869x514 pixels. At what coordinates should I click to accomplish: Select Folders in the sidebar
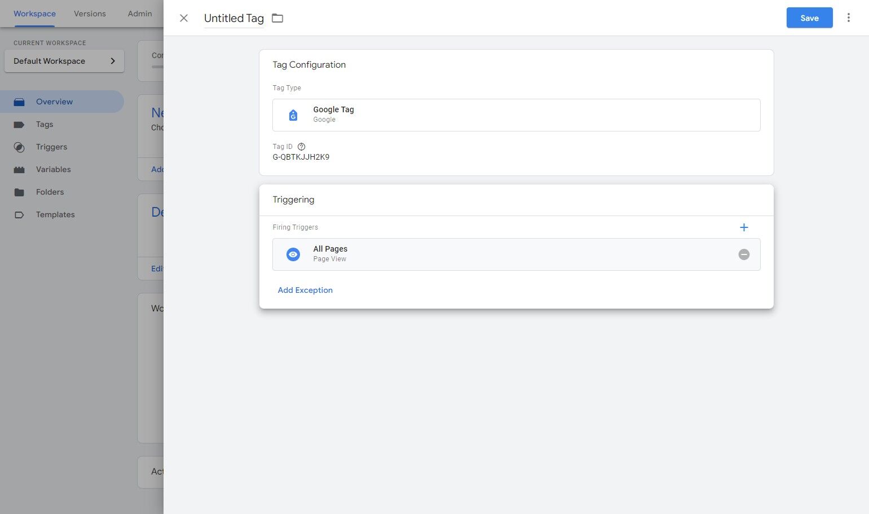[50, 192]
